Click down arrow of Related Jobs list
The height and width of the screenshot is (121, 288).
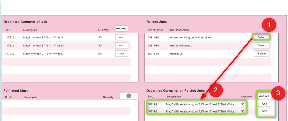tap(275, 79)
